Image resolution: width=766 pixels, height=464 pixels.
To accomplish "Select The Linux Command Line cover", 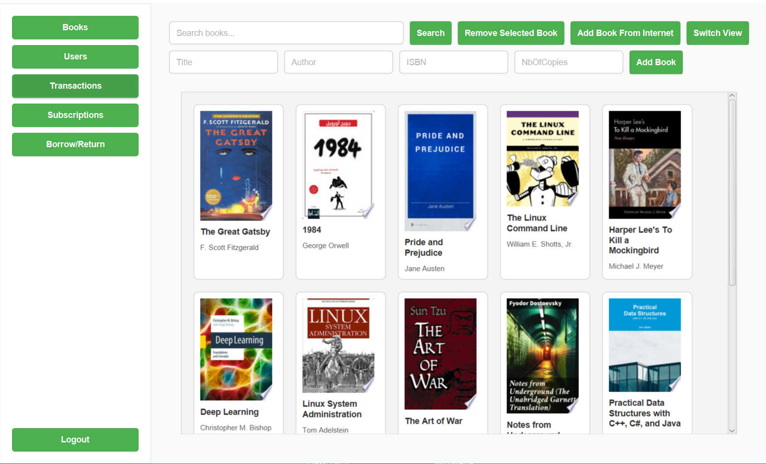I will click(542, 159).
